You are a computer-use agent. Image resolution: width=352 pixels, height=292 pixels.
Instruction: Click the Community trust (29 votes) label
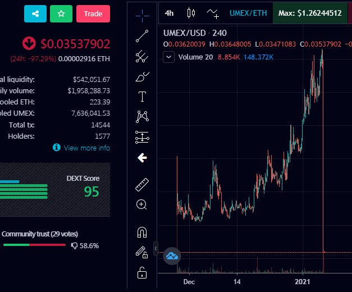(x=40, y=234)
